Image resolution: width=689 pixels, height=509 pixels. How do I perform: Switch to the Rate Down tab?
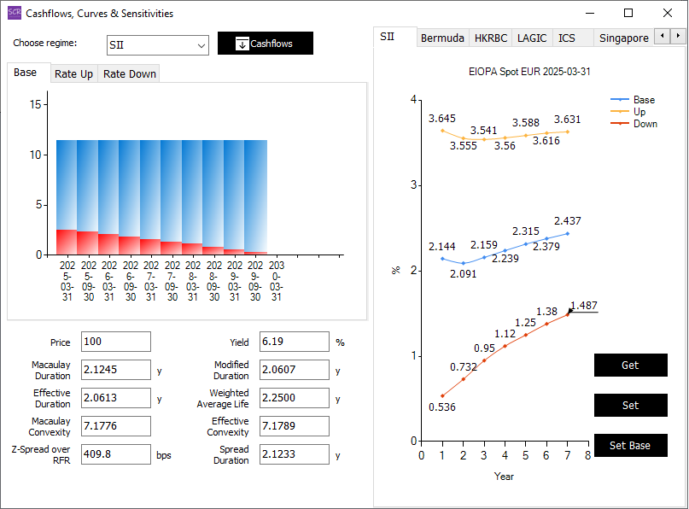point(129,74)
